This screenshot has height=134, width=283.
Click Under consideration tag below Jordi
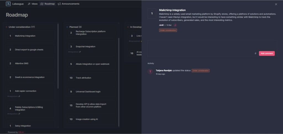coord(168,30)
